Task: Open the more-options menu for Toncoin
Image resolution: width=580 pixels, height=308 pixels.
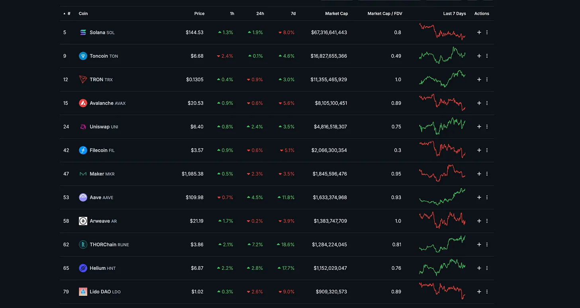Action: coord(487,56)
